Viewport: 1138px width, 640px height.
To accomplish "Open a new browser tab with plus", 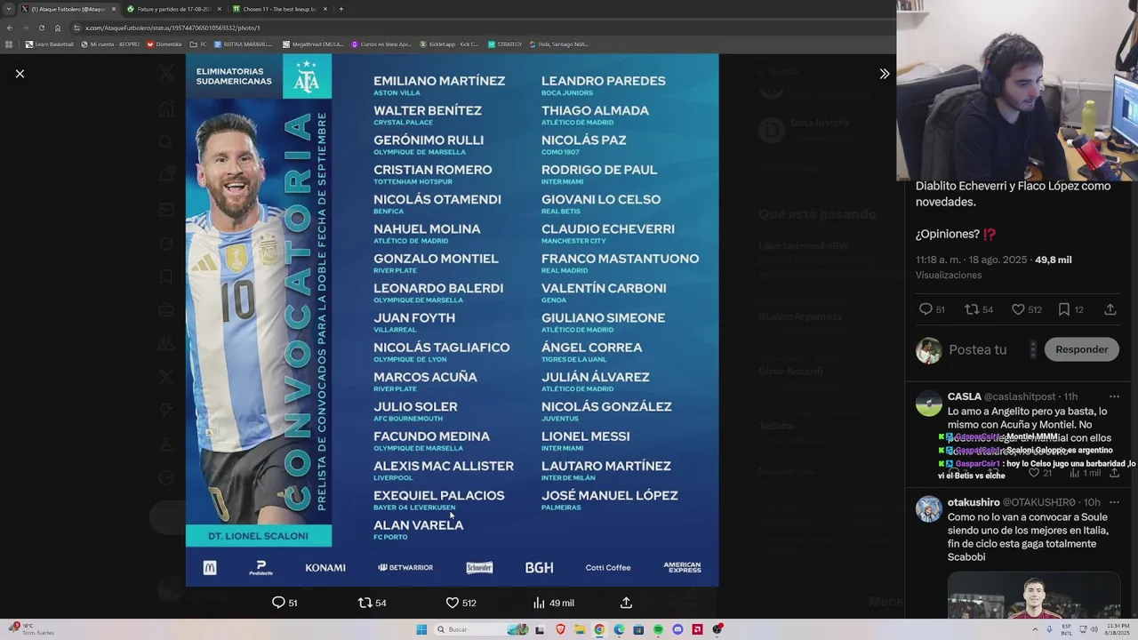I will pyautogui.click(x=341, y=9).
